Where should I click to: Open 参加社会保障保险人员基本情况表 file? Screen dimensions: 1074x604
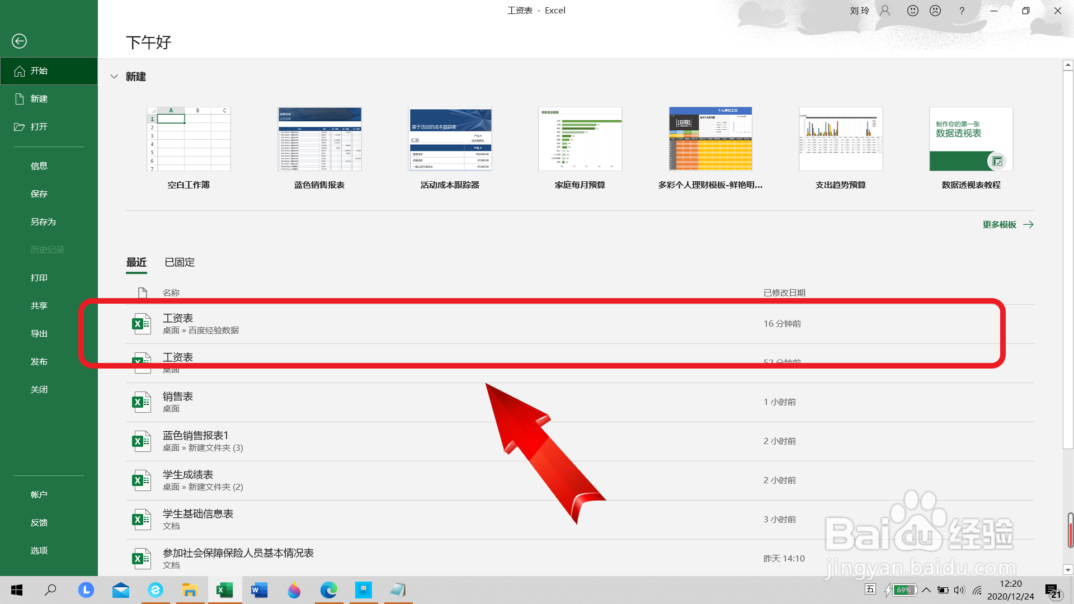coord(580,559)
